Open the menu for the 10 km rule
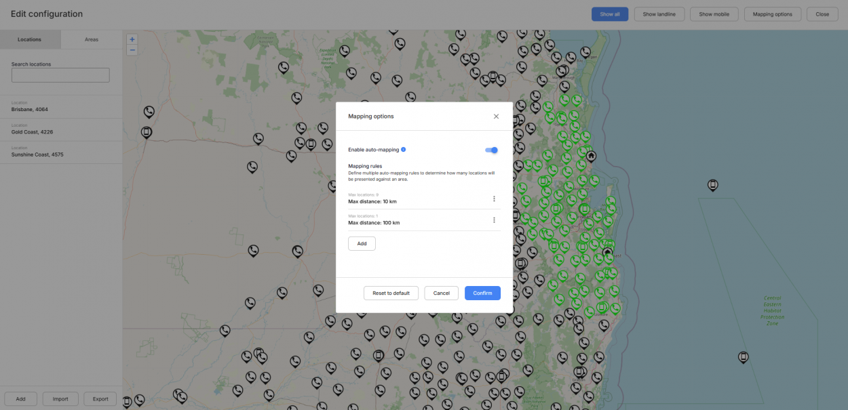This screenshot has width=848, height=410. pos(494,199)
